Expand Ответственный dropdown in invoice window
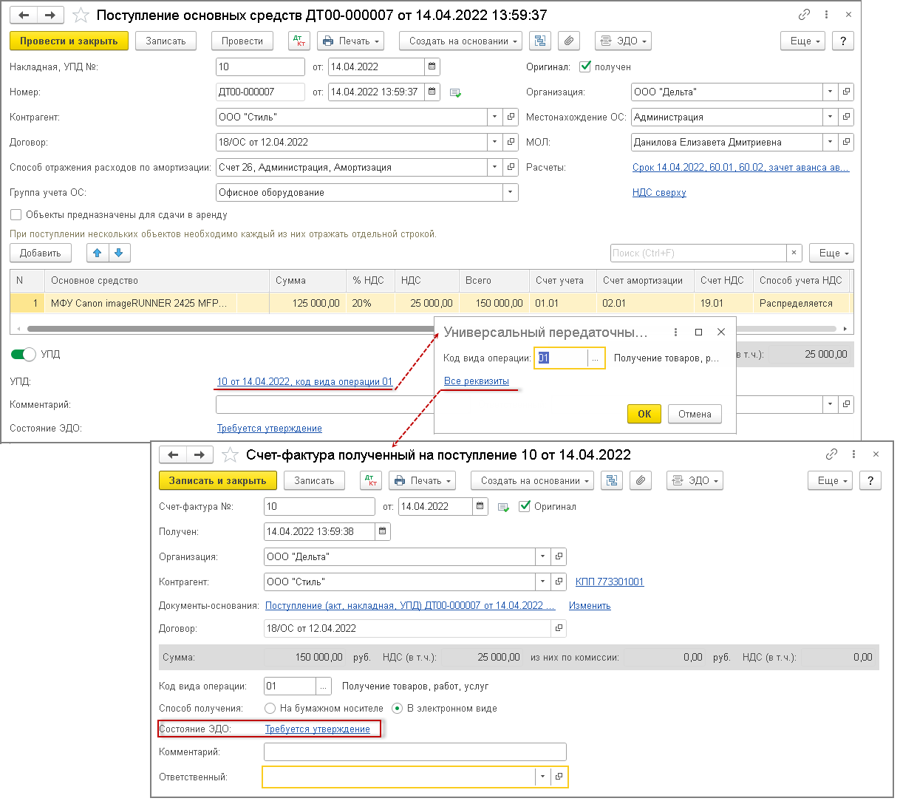 point(543,777)
